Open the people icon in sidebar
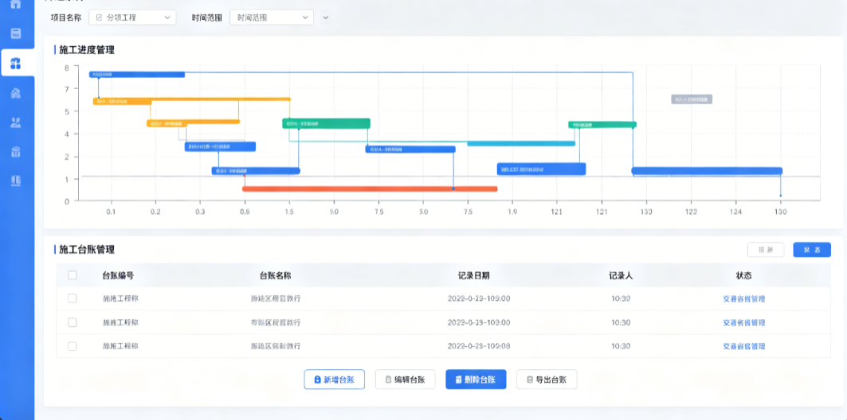Viewport: 847px width, 420px height. [x=16, y=122]
